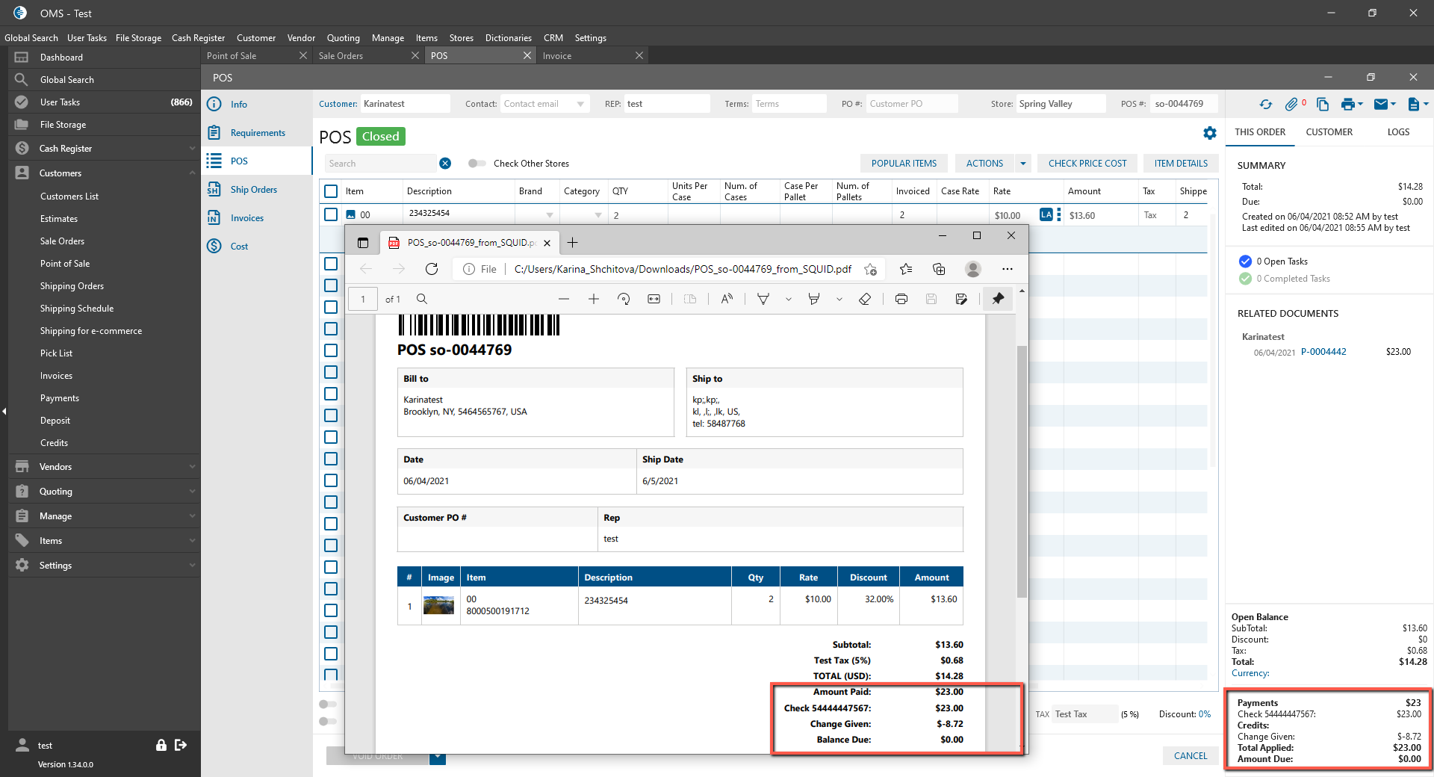Image resolution: width=1434 pixels, height=777 pixels.
Task: Click the POPULAR ITEMS button
Action: 904,164
